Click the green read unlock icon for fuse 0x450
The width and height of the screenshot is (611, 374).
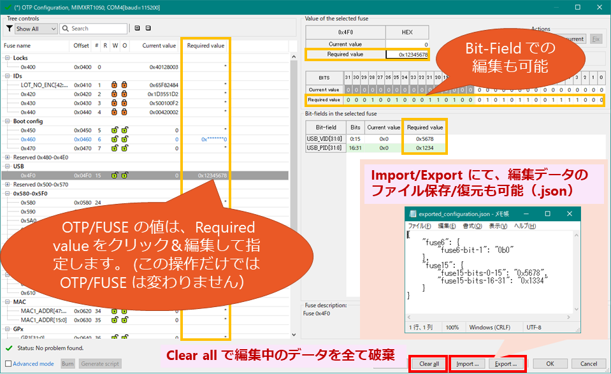115,130
